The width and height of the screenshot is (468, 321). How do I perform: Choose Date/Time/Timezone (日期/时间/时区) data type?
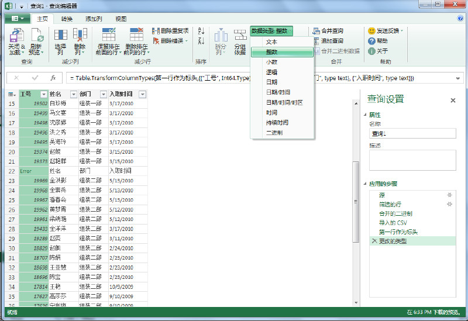pyautogui.click(x=282, y=102)
